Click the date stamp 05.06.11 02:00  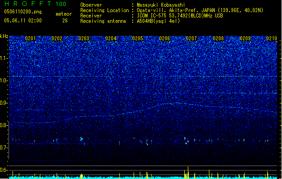pyautogui.click(x=23, y=21)
